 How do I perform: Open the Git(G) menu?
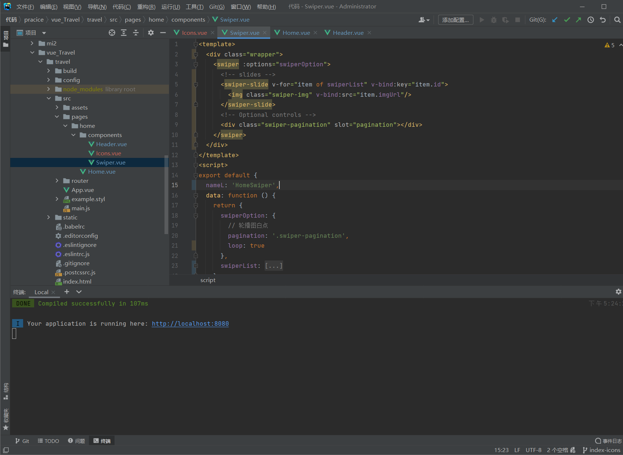pyautogui.click(x=217, y=7)
